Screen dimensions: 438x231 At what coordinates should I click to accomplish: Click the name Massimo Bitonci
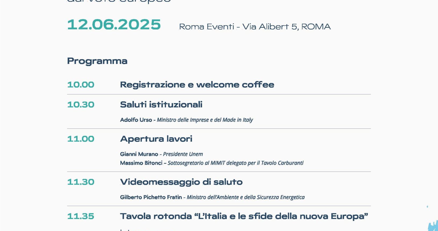tap(141, 163)
